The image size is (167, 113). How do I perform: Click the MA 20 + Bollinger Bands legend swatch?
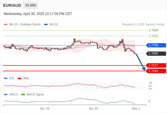click(6, 25)
